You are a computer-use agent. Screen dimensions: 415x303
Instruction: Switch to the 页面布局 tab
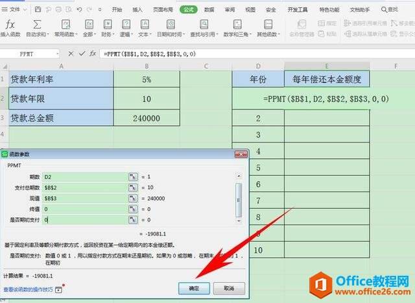coord(163,10)
